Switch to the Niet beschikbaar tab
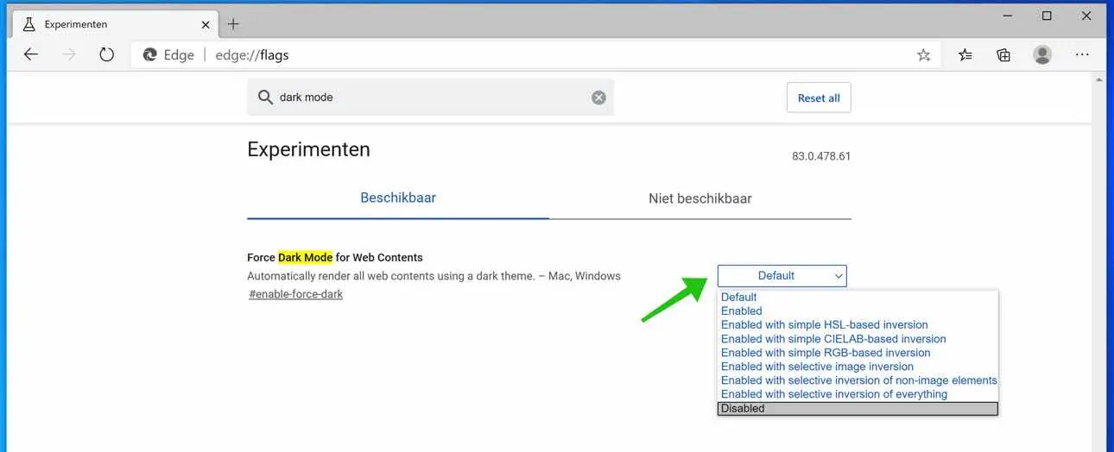The height and width of the screenshot is (452, 1114). click(700, 198)
